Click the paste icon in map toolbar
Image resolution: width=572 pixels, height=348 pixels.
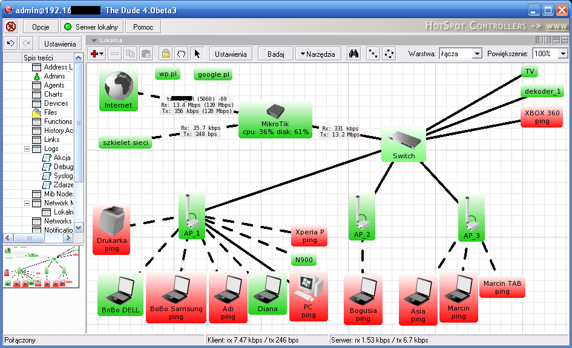[x=146, y=54]
